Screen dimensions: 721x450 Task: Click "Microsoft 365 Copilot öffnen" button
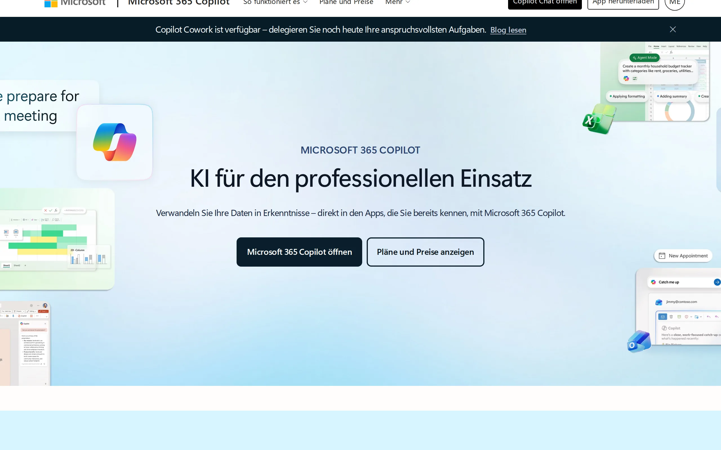[299, 252]
